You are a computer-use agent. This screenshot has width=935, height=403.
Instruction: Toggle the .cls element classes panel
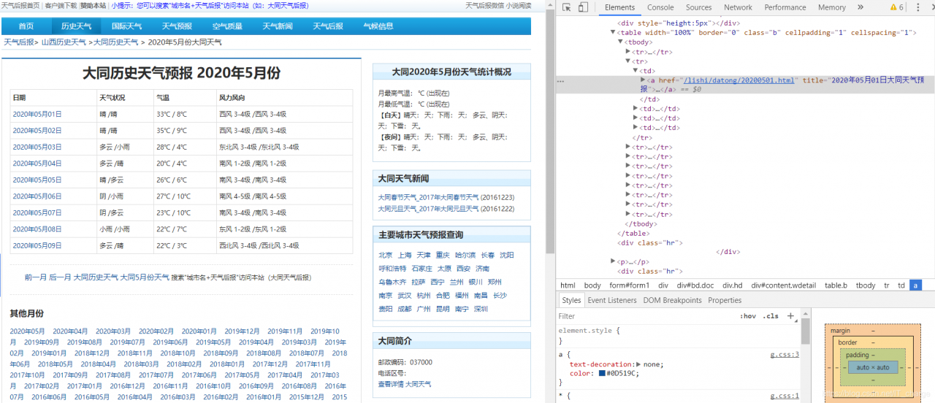(771, 316)
